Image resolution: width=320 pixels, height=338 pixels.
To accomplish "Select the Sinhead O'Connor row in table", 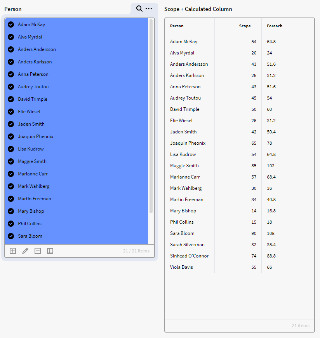I will (189, 256).
